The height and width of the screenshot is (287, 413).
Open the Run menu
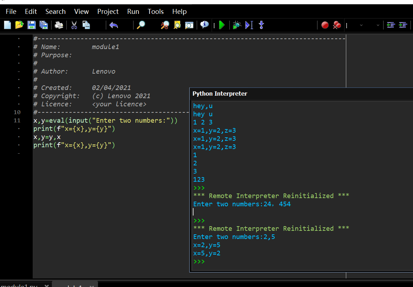(x=133, y=11)
